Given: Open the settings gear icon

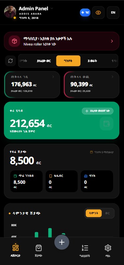Looking at the screenshot, I should [x=108, y=248].
